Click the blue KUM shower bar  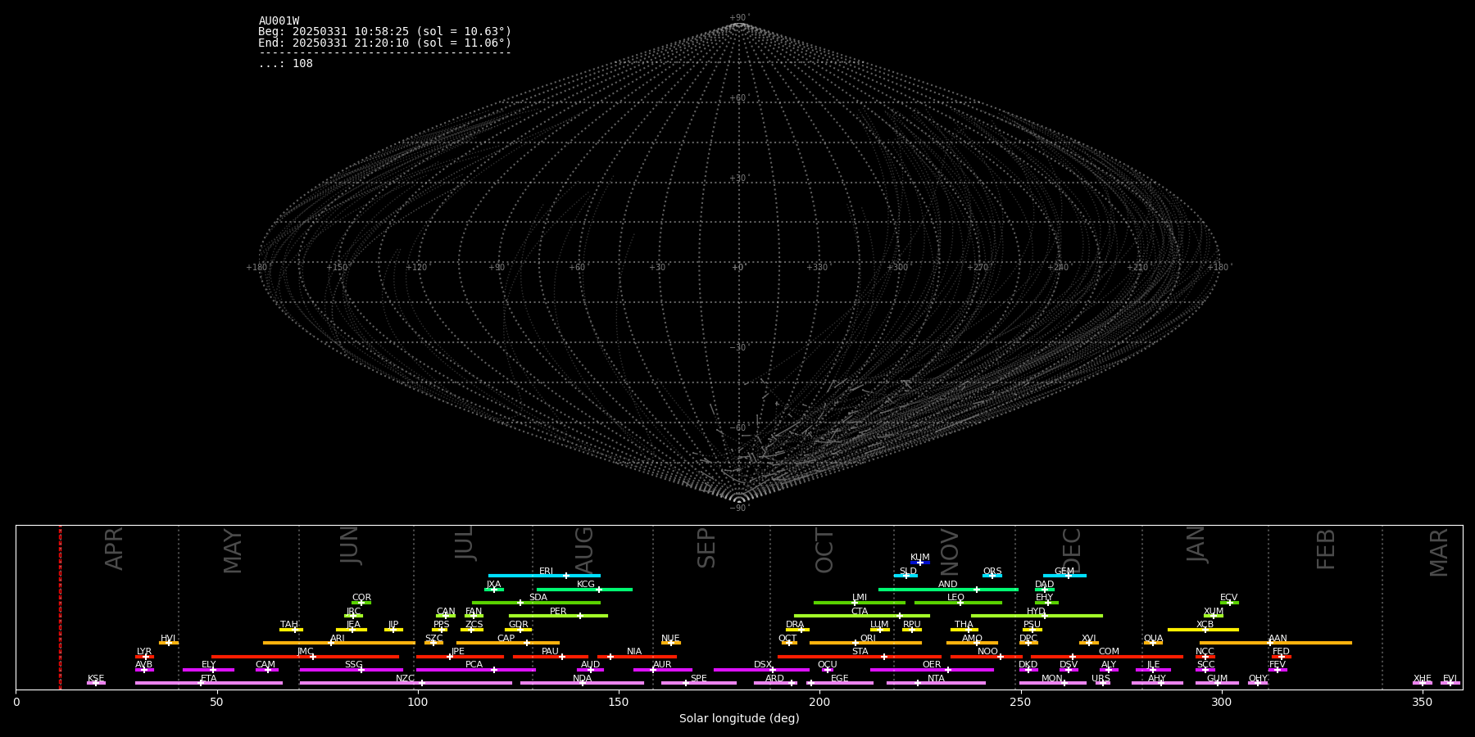920,563
